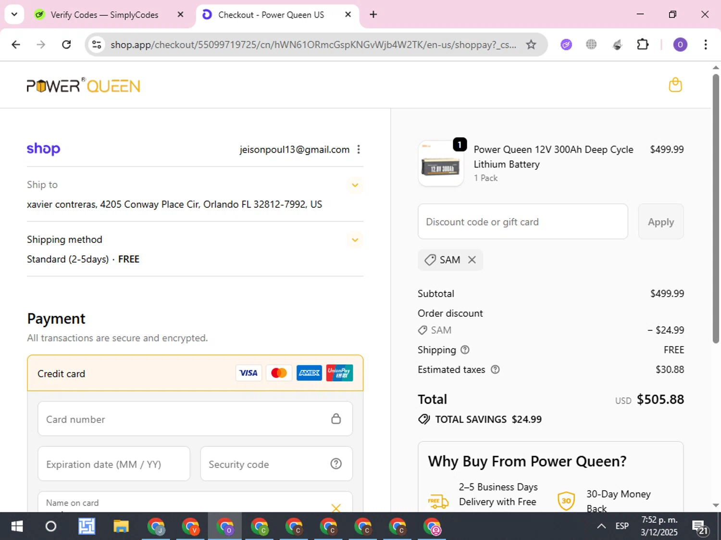This screenshot has width=721, height=540.
Task: Go forward in browser history
Action: (41, 45)
